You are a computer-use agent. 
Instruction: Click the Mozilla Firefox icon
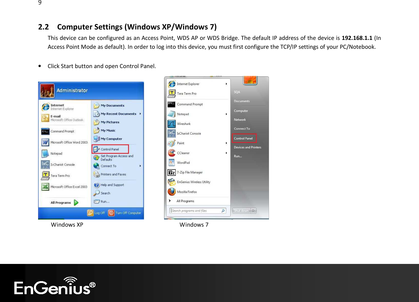(172, 192)
